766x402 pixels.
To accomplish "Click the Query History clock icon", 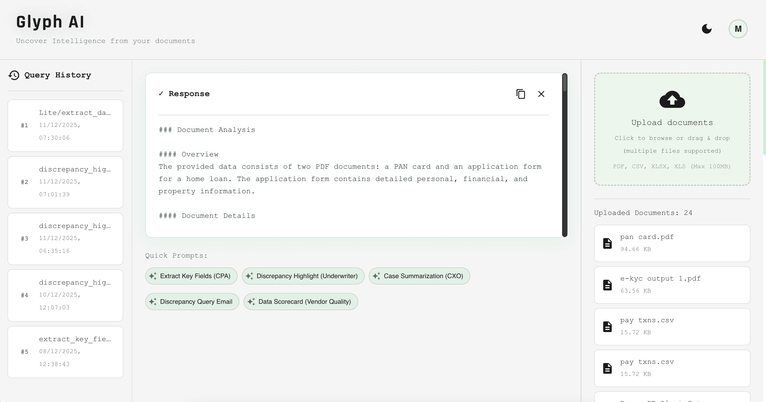I will (14, 75).
